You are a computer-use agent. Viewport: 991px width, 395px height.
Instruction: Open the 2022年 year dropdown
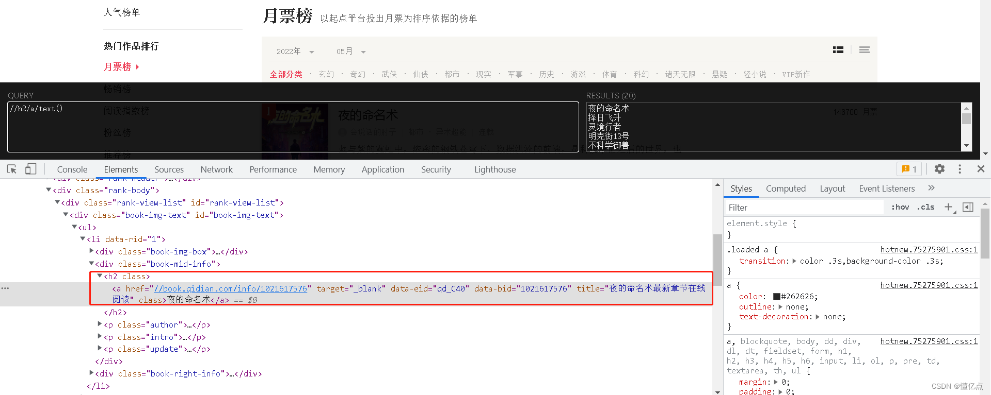click(x=295, y=51)
